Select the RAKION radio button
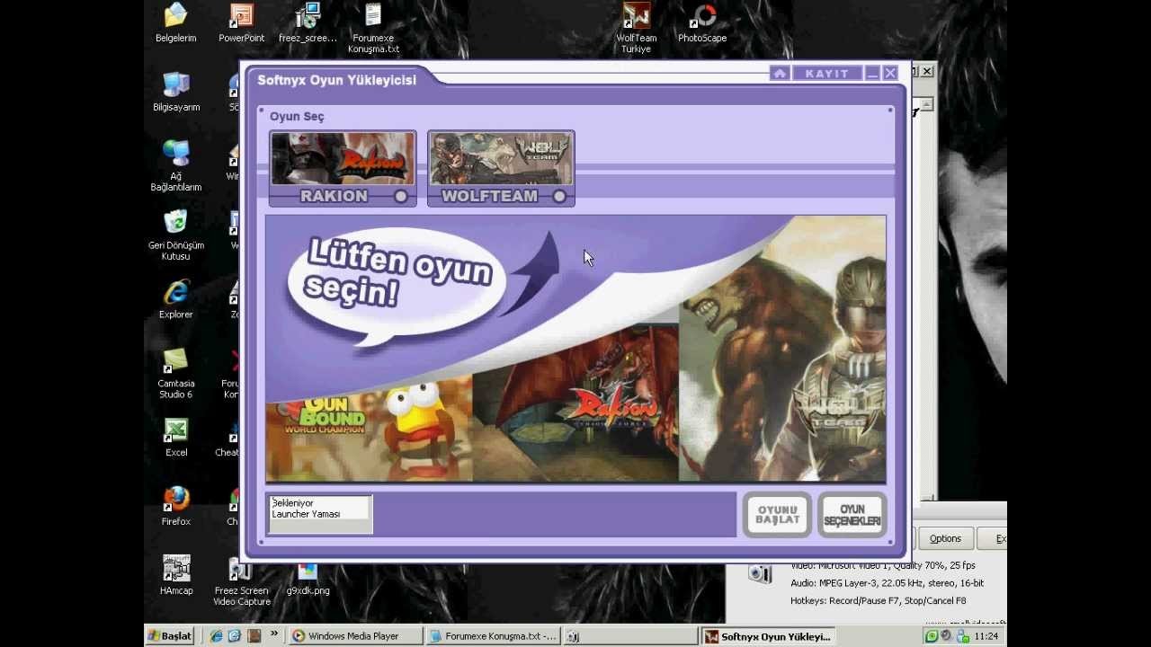1151x647 pixels. tap(401, 196)
